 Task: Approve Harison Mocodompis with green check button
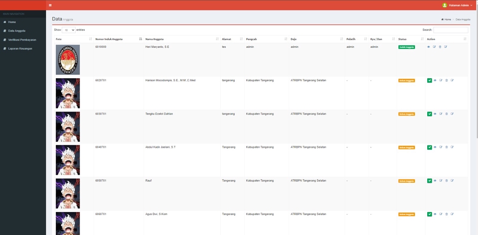click(x=430, y=81)
